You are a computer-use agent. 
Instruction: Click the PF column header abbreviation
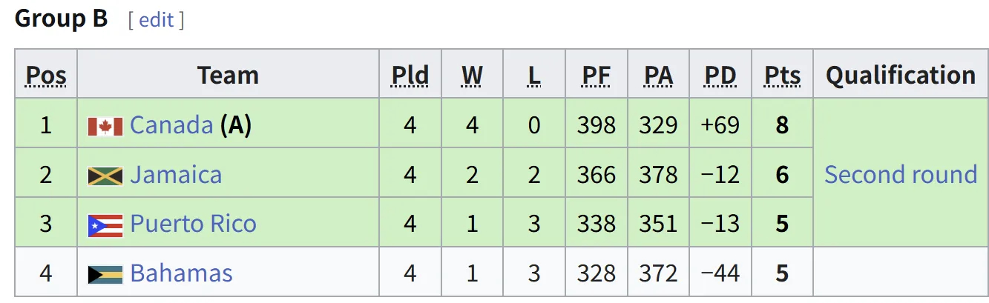click(597, 75)
